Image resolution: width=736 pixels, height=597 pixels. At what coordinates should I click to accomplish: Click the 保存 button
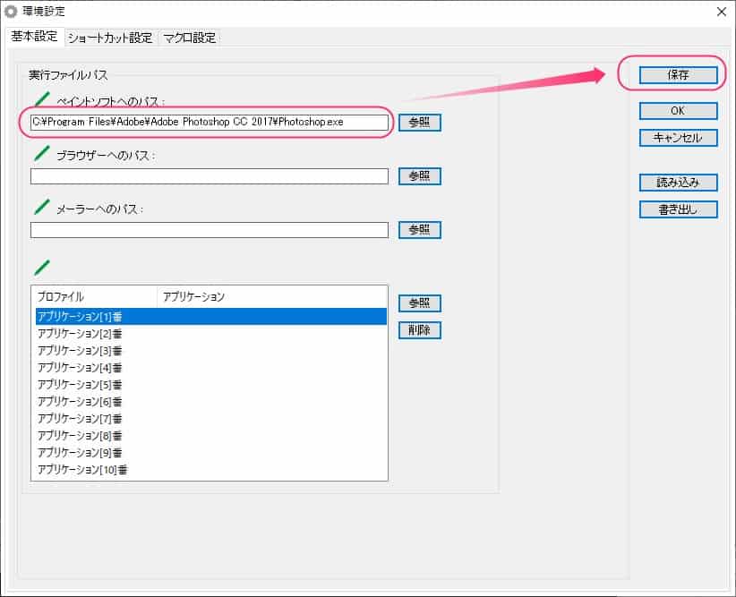679,74
